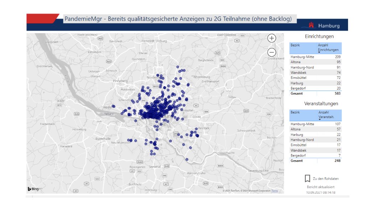Select Altona row with 95 Einrichtungen

click(316, 62)
